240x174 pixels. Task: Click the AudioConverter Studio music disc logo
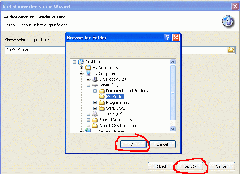pos(228,21)
